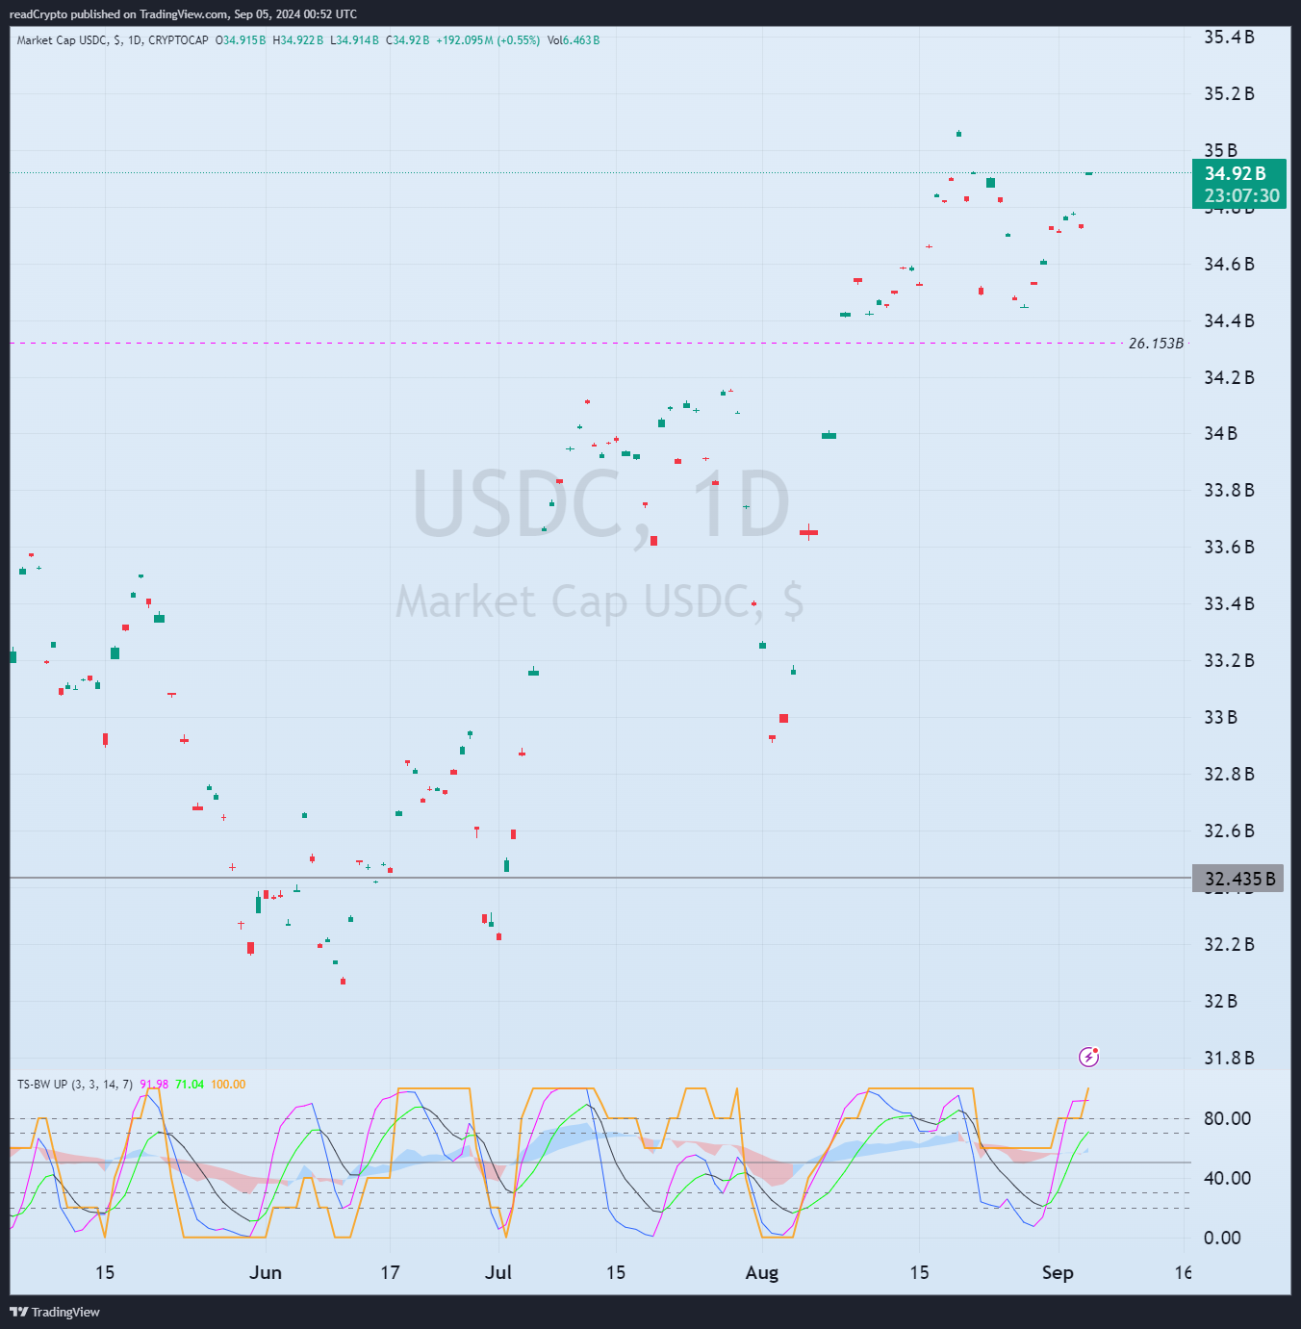Click the candle countdown 23:07:30
Screen dimensions: 1301x1329
click(x=1241, y=195)
